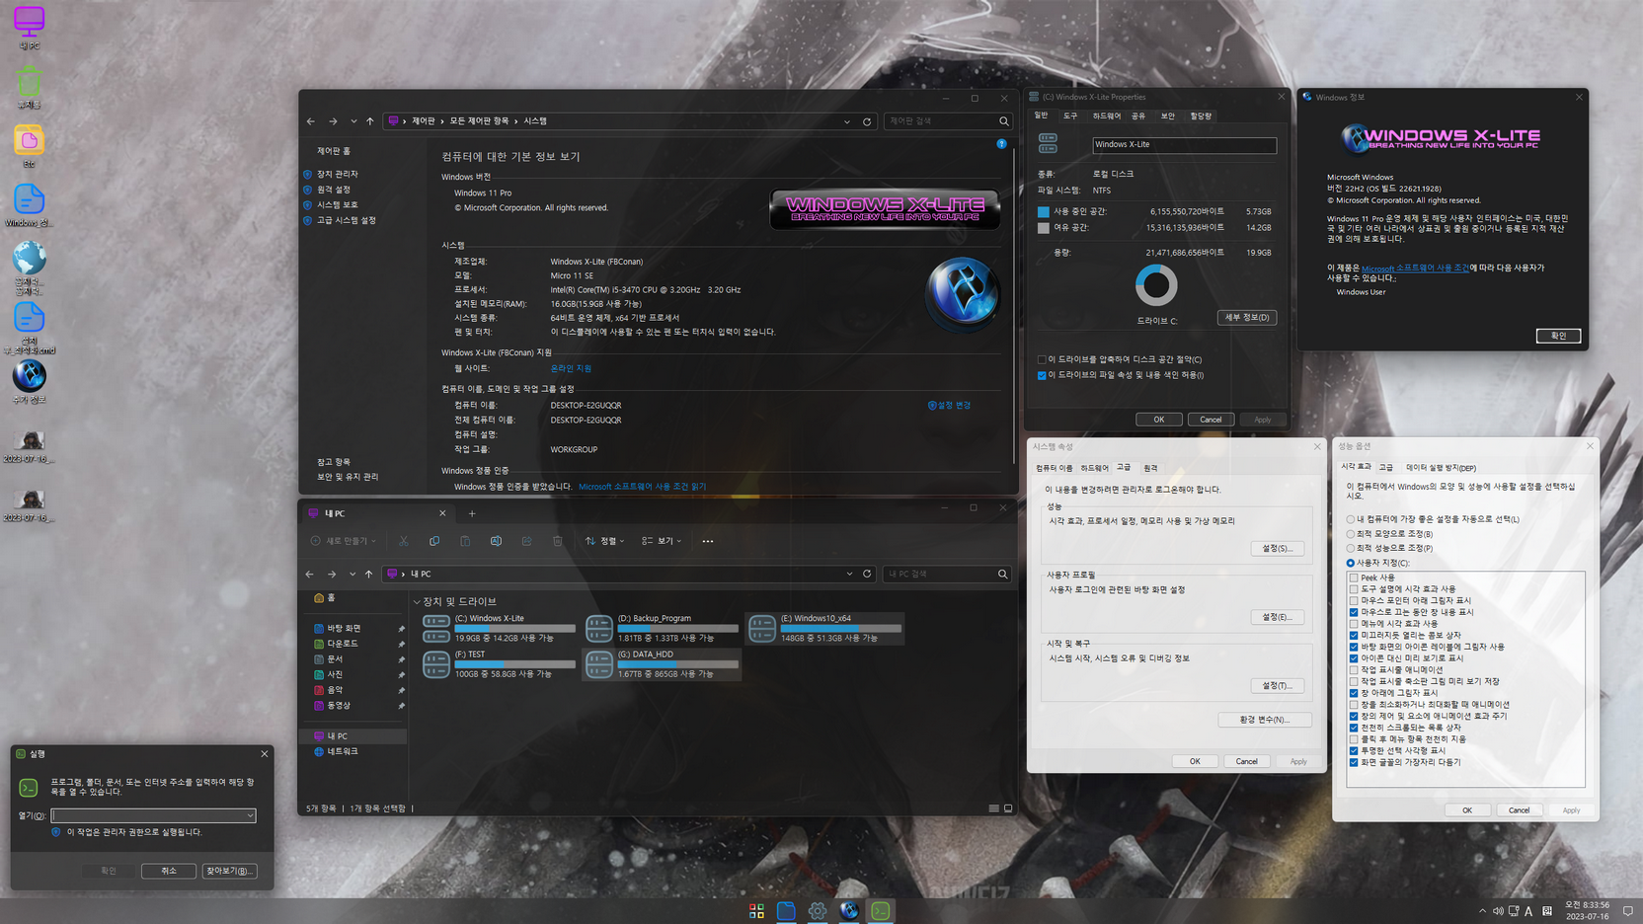Open File Explorer from the taskbar

786,911
